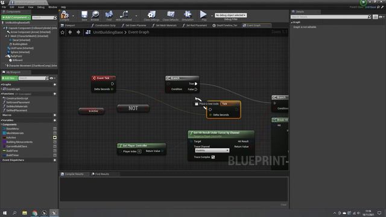
Task: Open the Asset menu
Action: coord(21,7)
